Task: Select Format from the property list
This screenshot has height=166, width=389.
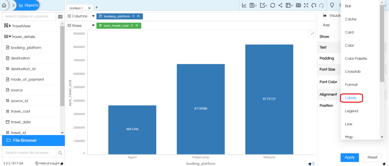Action: pyautogui.click(x=351, y=85)
